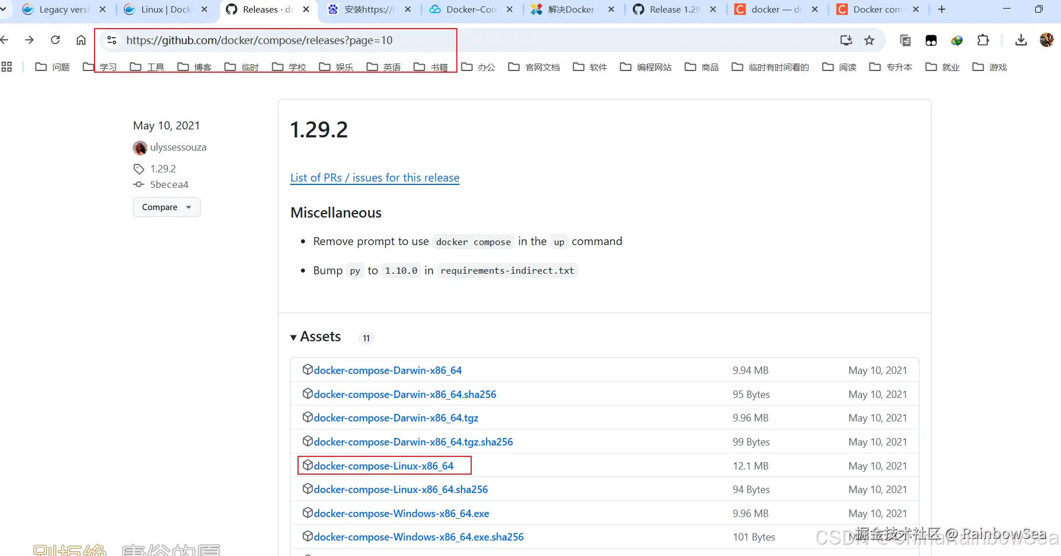Open the 办公 bookmark folder
The width and height of the screenshot is (1061, 556).
click(x=478, y=67)
